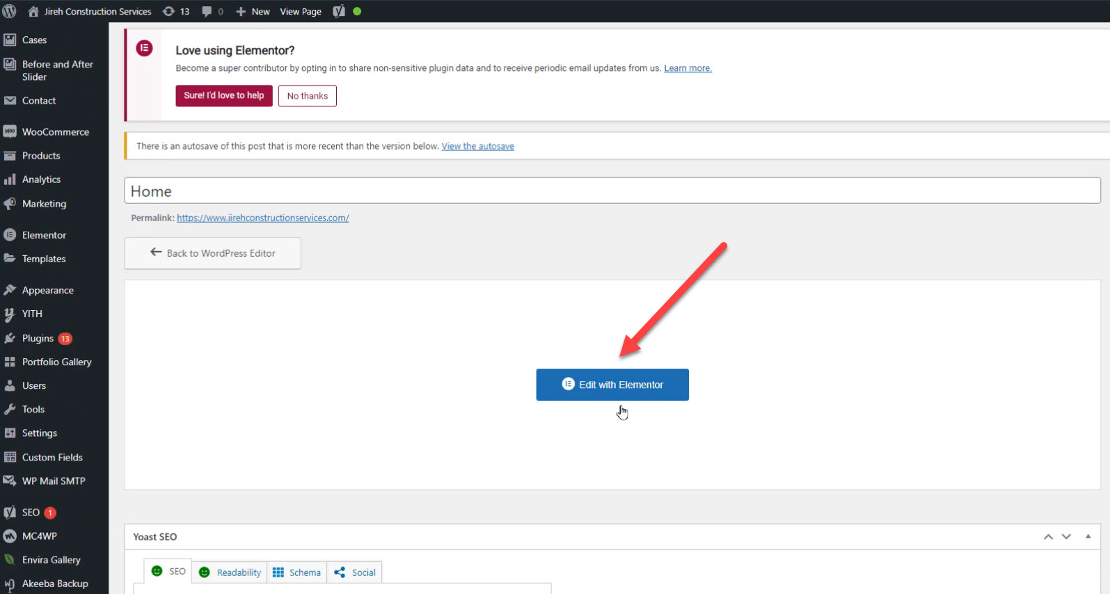The width and height of the screenshot is (1110, 594).
Task: Switch to the Yoast SEO tab
Action: [x=168, y=571]
